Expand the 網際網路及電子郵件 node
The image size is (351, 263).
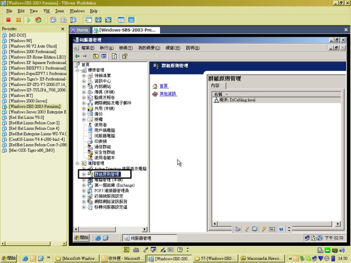pyautogui.click(x=84, y=103)
